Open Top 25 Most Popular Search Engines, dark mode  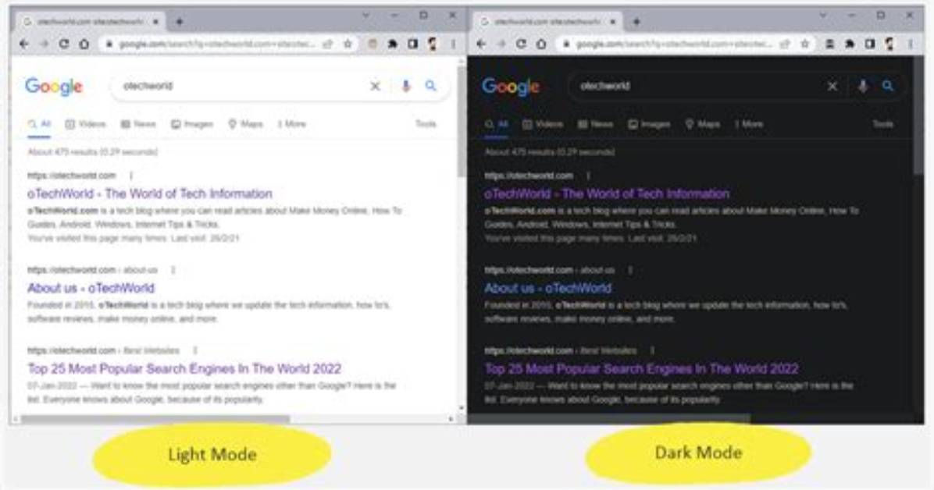pos(641,368)
